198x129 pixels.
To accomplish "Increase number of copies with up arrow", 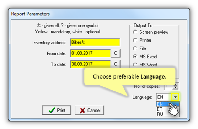I will [x=176, y=84].
